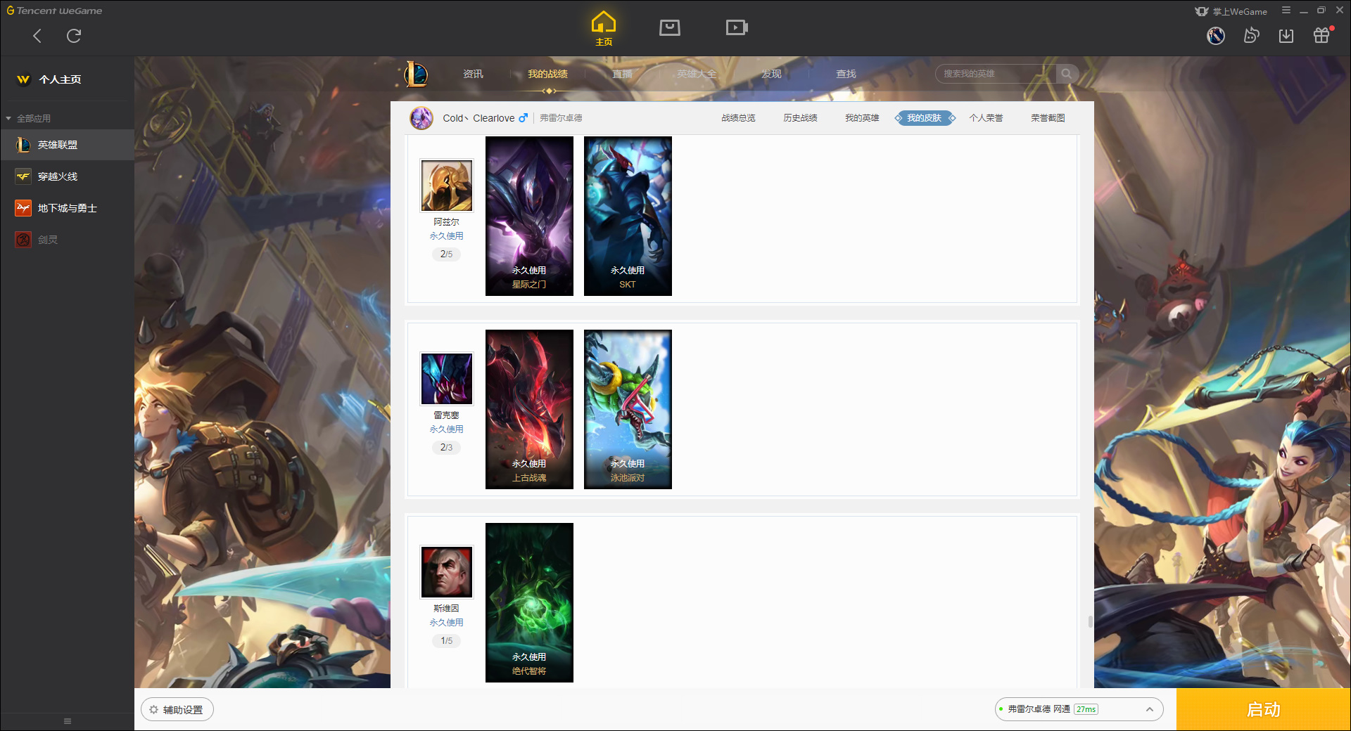Click the sidebar bottom list icon
The image size is (1351, 731).
point(68,721)
